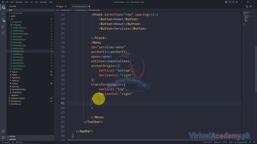Open the Source Control view
Viewport: 257px width, 144px height.
coord(3,20)
